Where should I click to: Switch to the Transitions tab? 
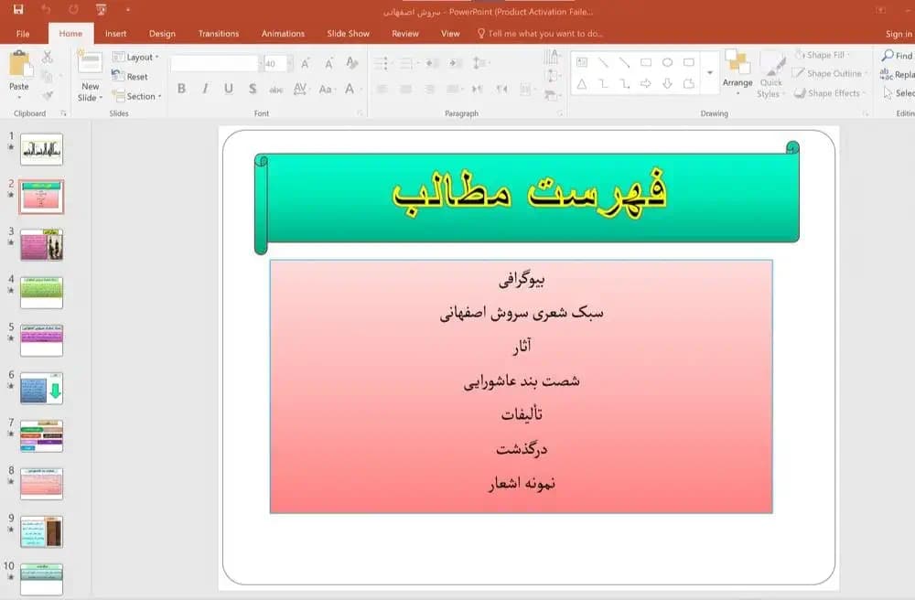[219, 34]
